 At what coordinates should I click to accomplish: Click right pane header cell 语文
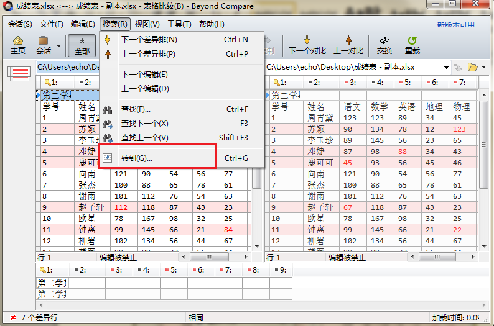coord(352,107)
